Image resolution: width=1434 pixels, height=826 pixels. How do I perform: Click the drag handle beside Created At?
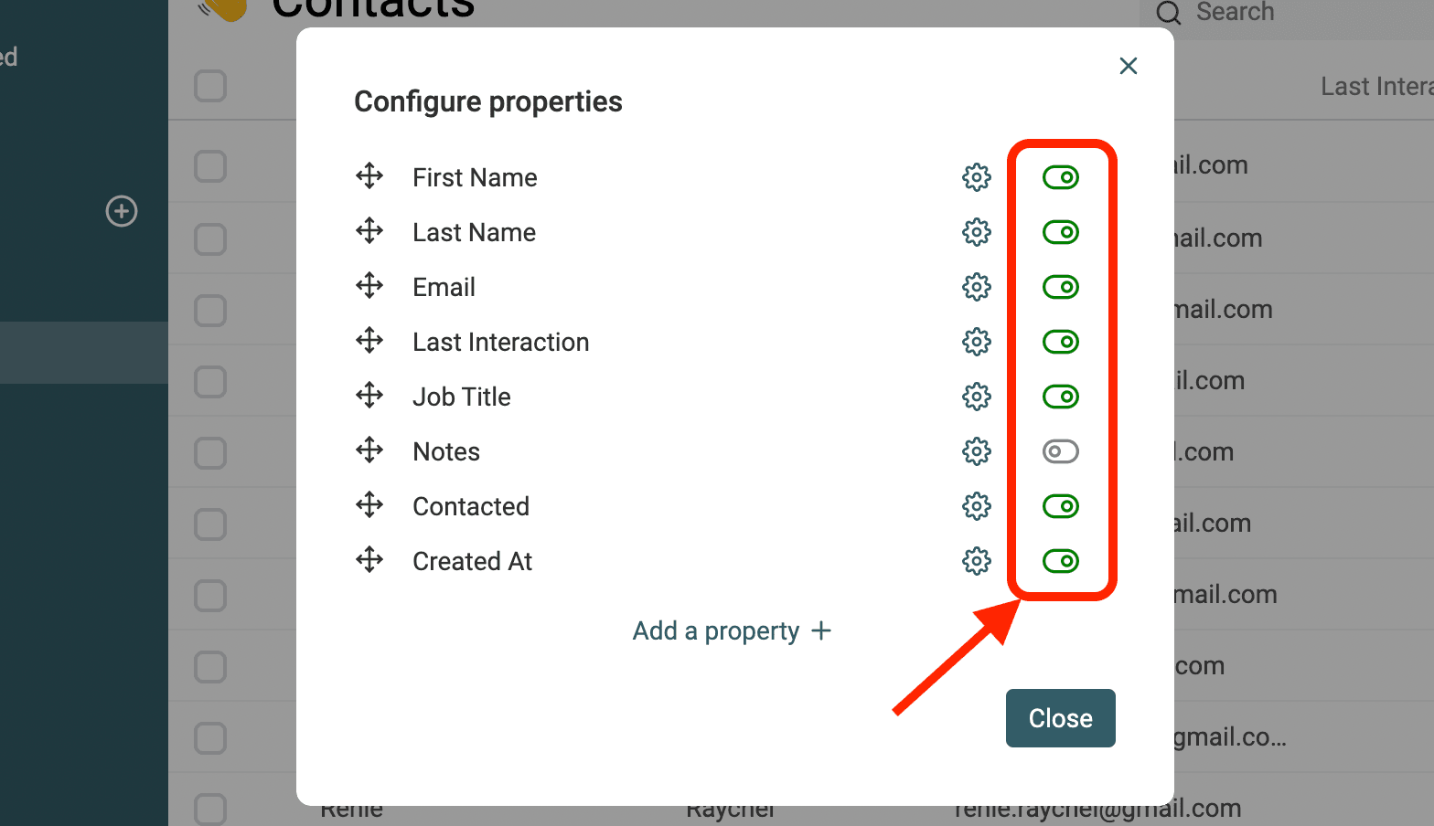369,560
